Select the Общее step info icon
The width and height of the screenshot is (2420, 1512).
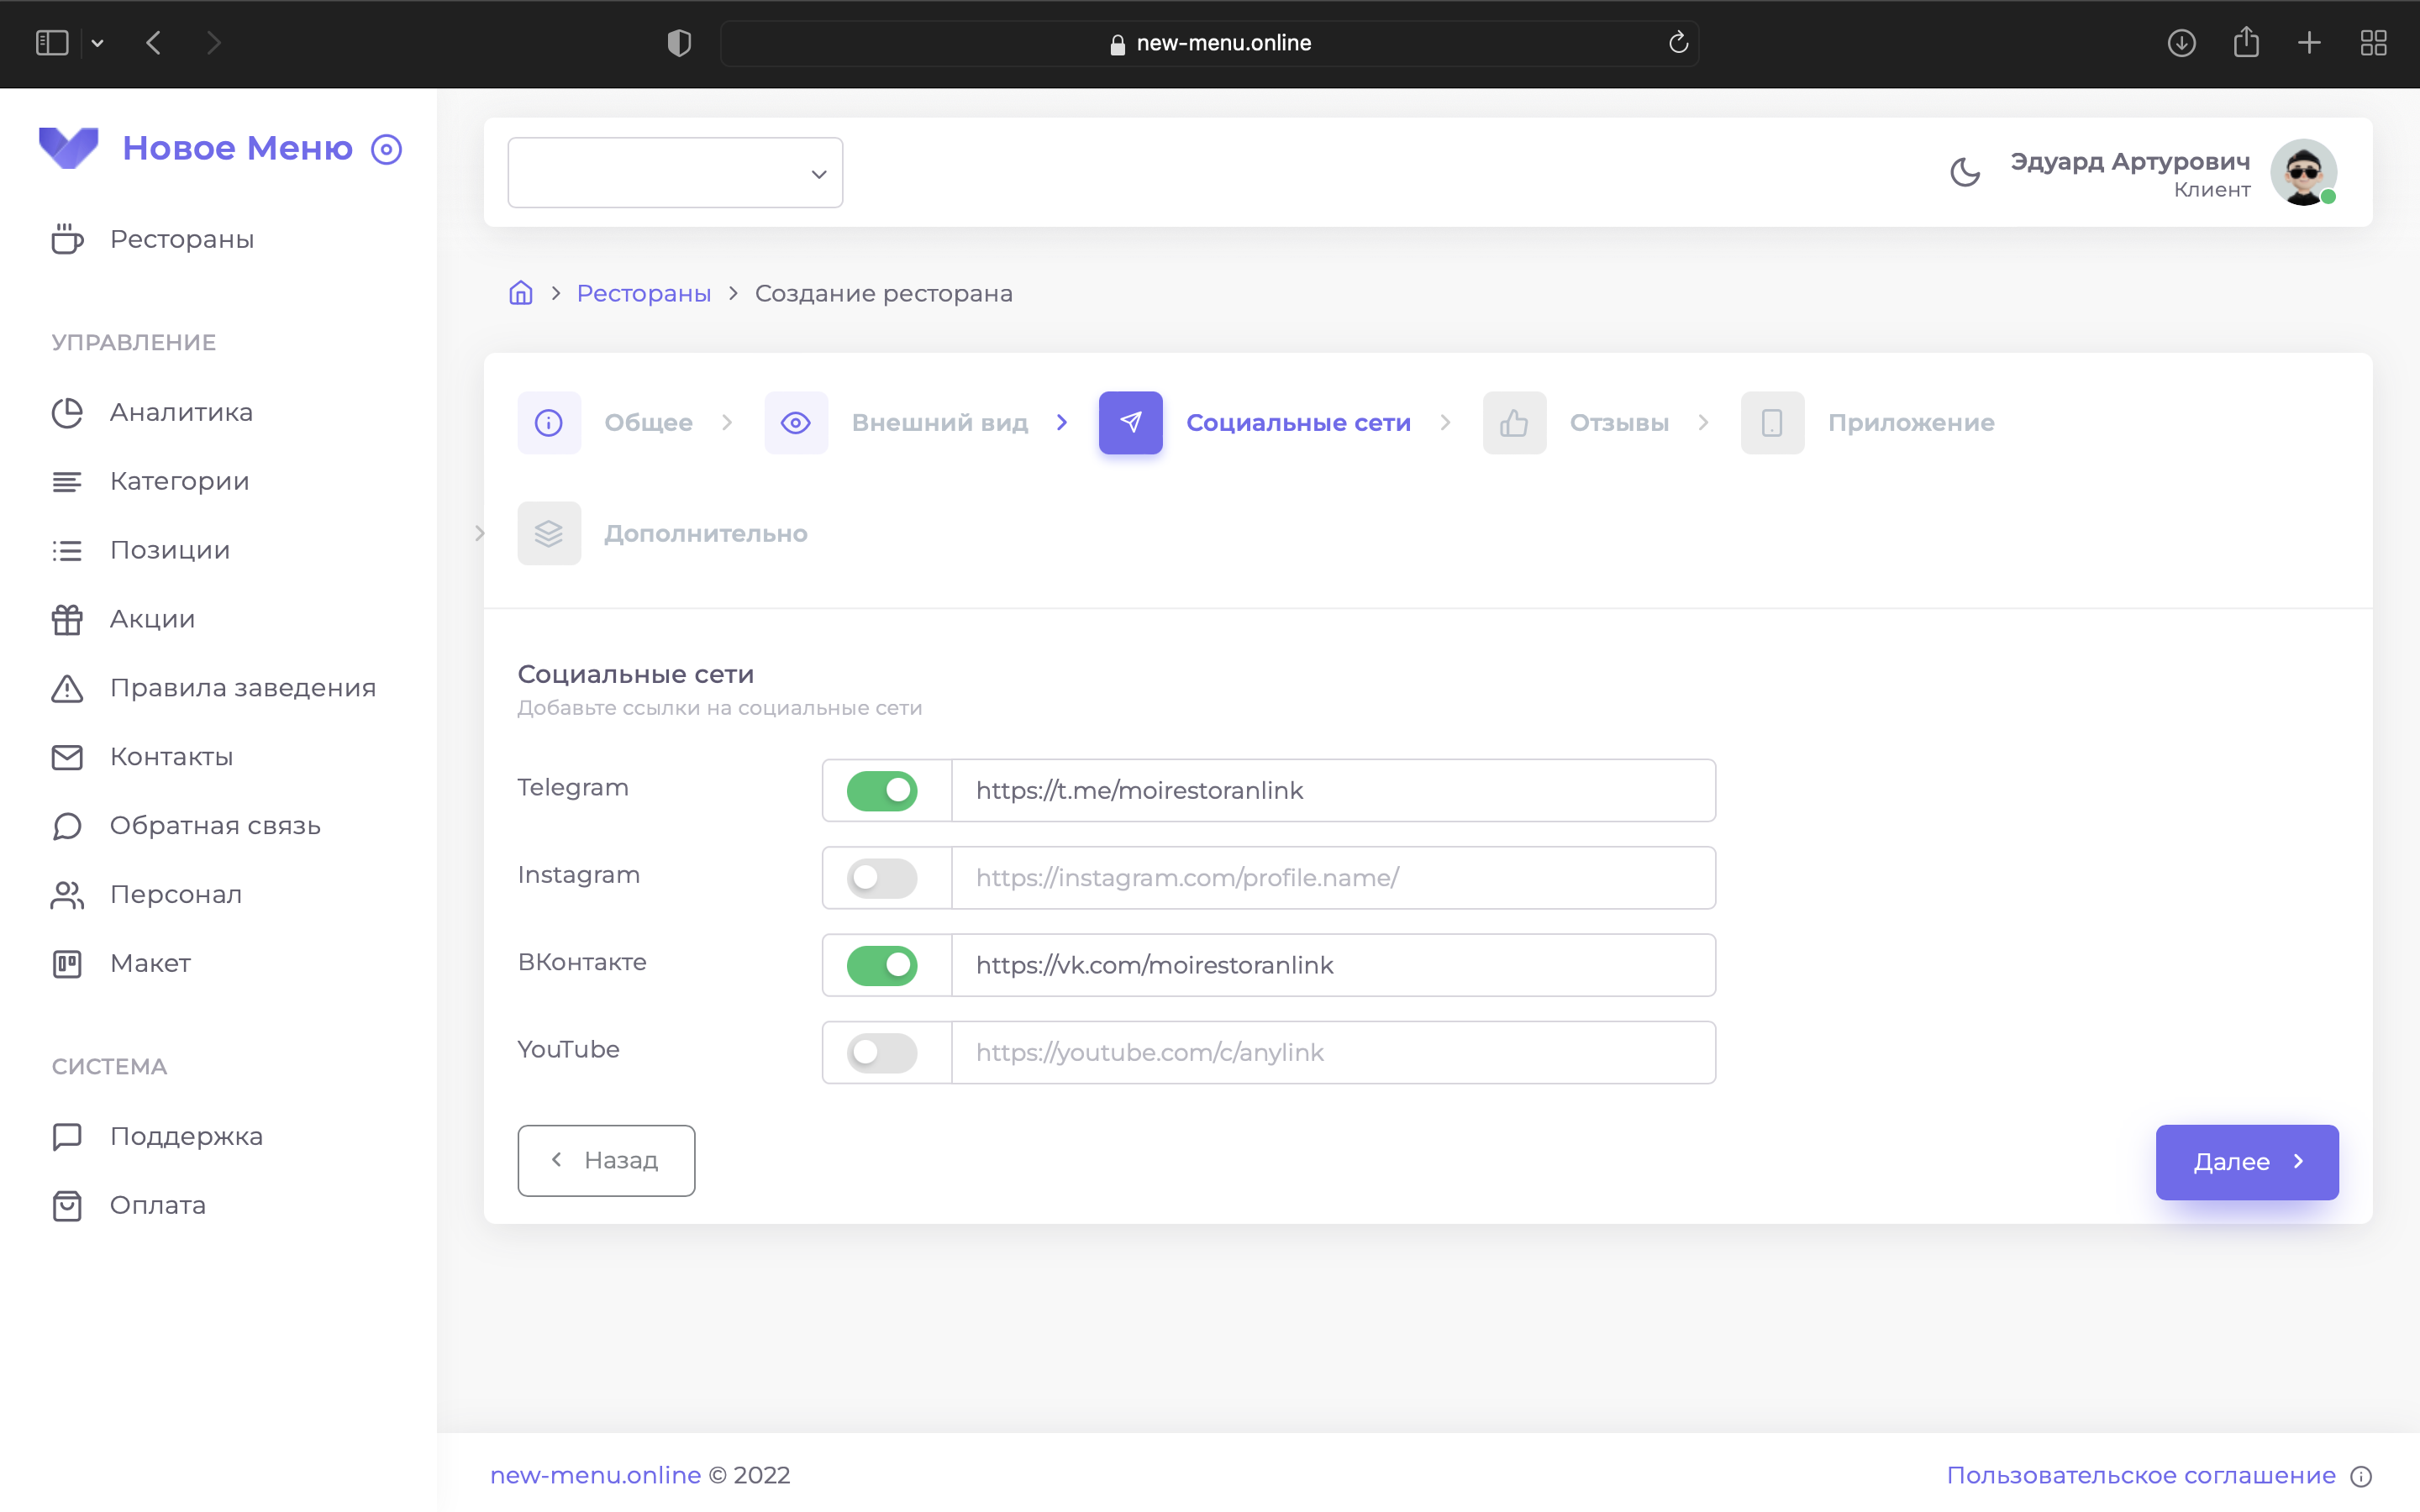pyautogui.click(x=549, y=423)
